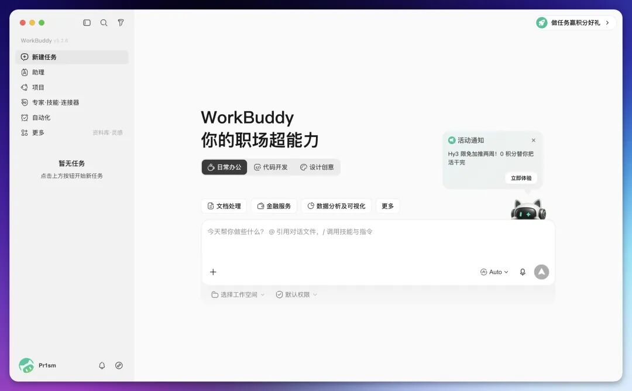Open the Pr1sm user avatar
The height and width of the screenshot is (391, 632).
pos(26,366)
